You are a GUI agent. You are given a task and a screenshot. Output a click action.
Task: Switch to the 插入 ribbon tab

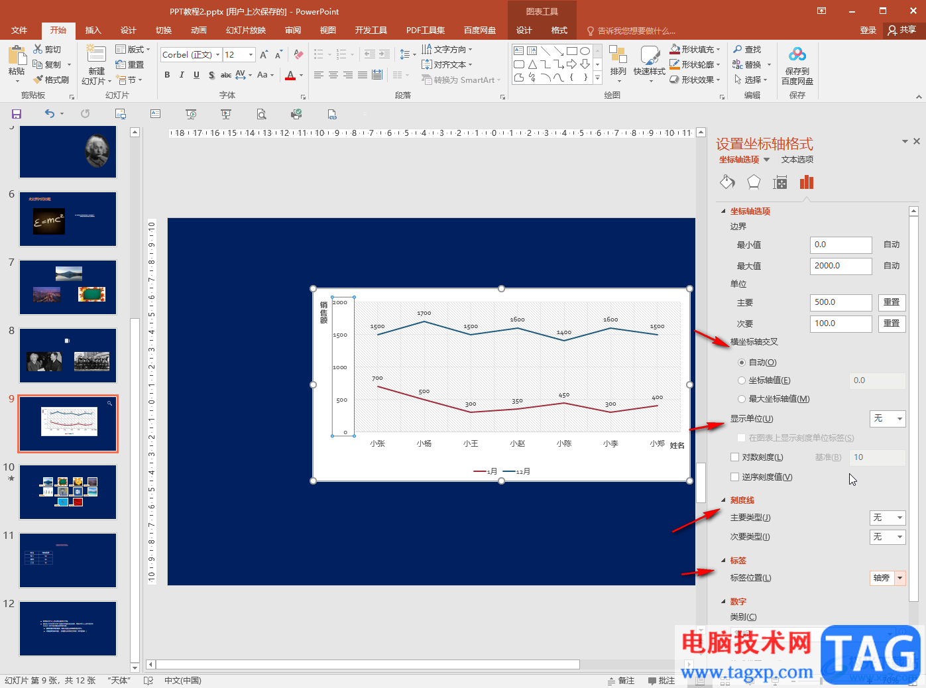[x=93, y=30]
